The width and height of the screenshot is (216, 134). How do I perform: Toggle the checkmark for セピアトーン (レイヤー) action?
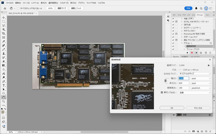(173, 28)
